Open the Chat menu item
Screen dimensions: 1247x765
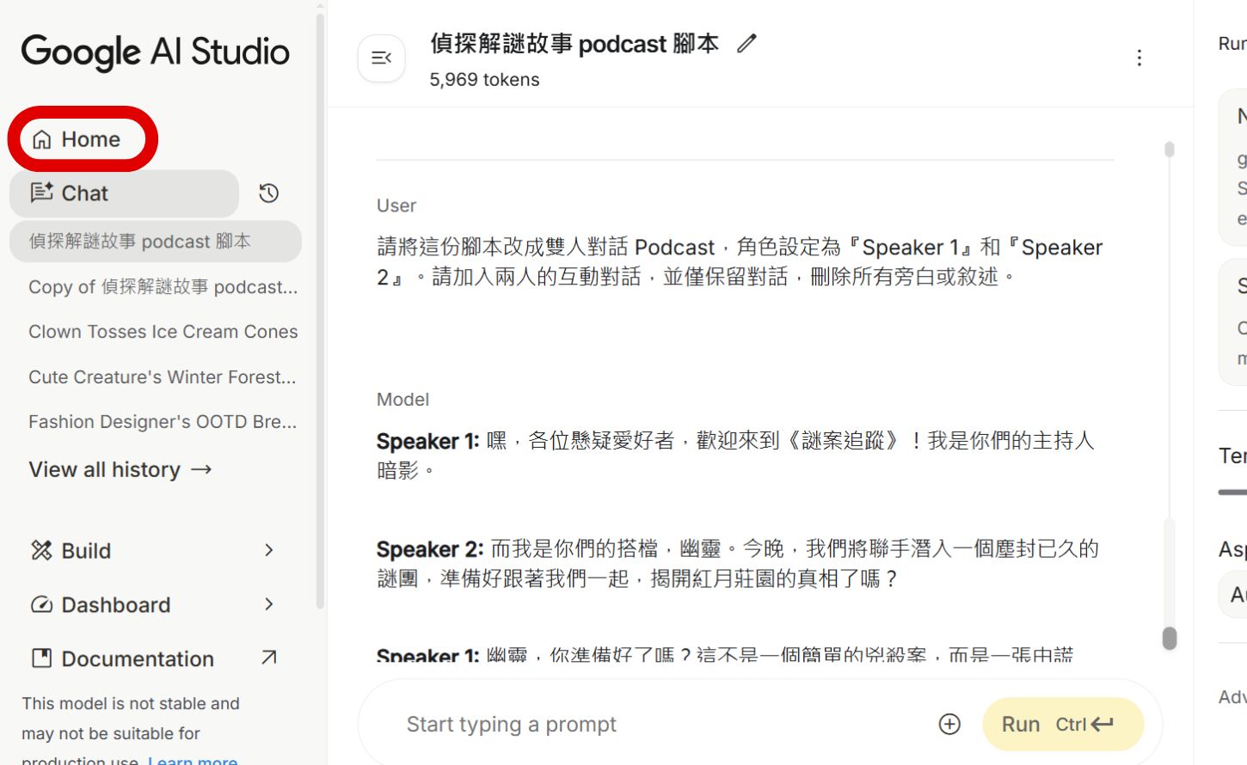point(83,193)
